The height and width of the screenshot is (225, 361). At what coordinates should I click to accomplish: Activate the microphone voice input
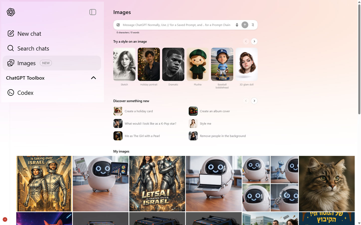[x=237, y=25]
